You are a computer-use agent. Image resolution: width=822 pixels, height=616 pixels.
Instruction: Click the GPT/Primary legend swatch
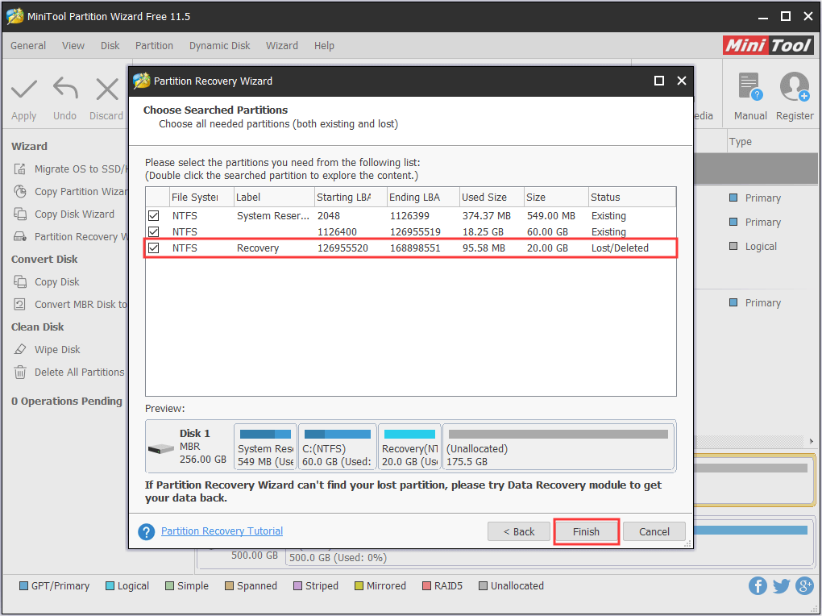pyautogui.click(x=23, y=585)
